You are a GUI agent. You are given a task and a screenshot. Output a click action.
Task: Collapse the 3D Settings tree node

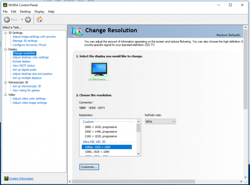click(x=5, y=33)
